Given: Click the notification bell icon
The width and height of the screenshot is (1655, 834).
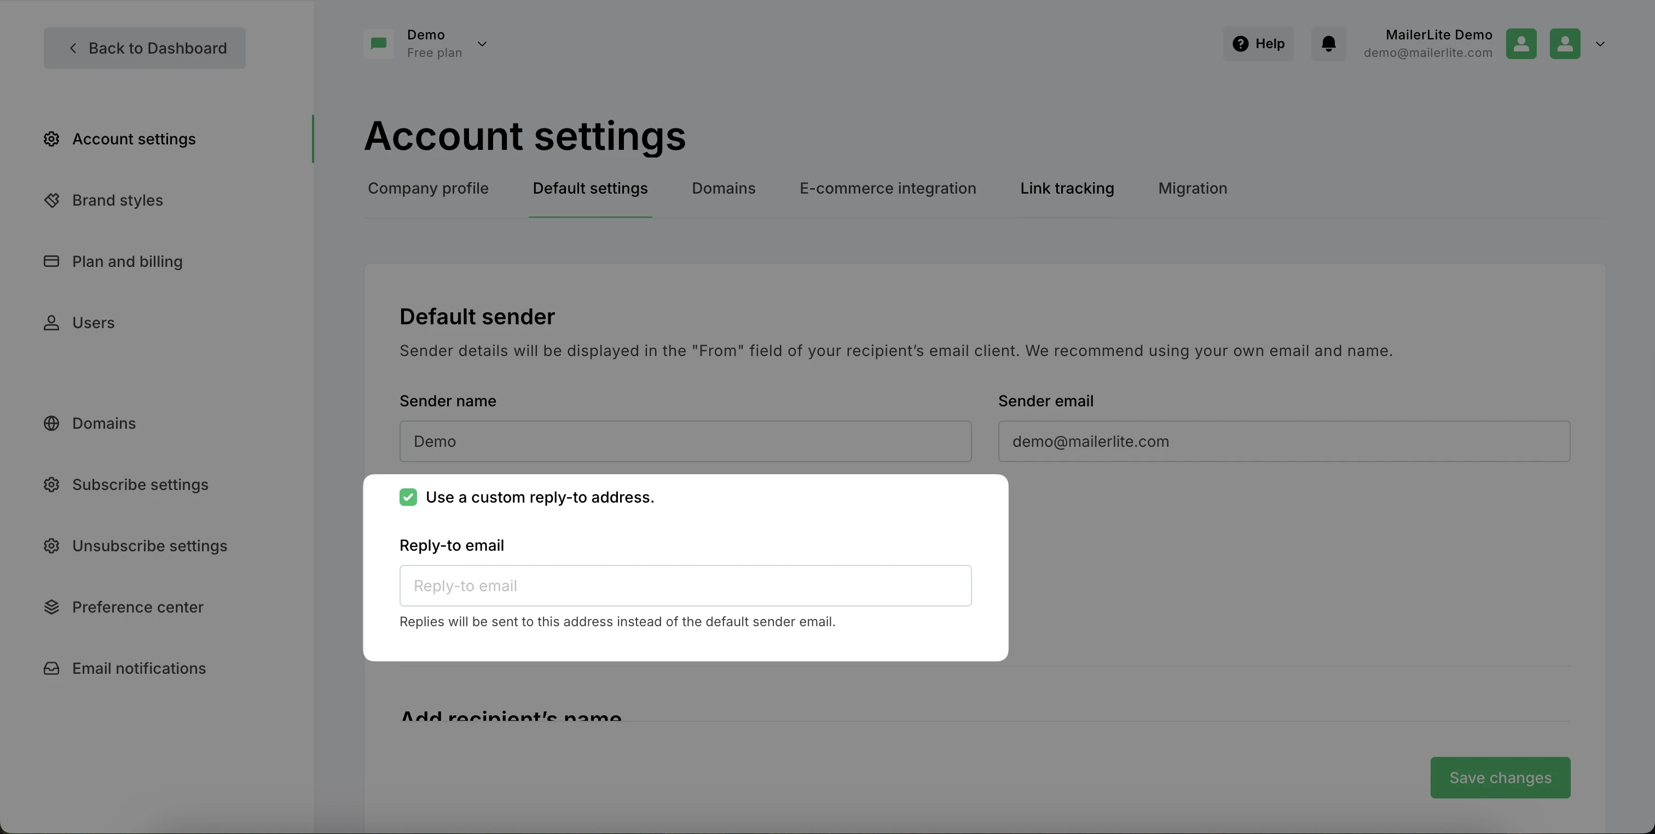Looking at the screenshot, I should pyautogui.click(x=1329, y=44).
